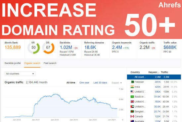Click United States keywords 596K

point(158,92)
